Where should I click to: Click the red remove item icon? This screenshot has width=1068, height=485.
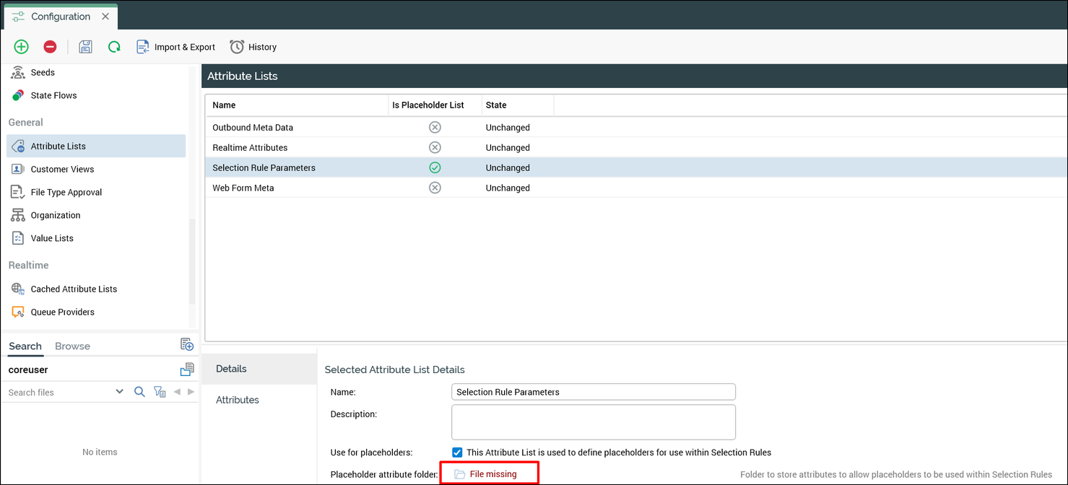tap(50, 47)
